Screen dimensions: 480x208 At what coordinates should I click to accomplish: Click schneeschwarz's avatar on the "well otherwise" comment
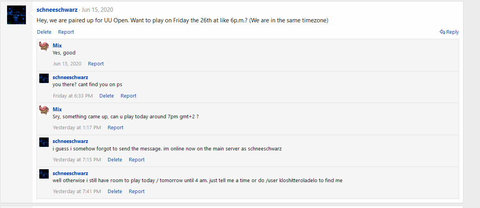point(44,174)
